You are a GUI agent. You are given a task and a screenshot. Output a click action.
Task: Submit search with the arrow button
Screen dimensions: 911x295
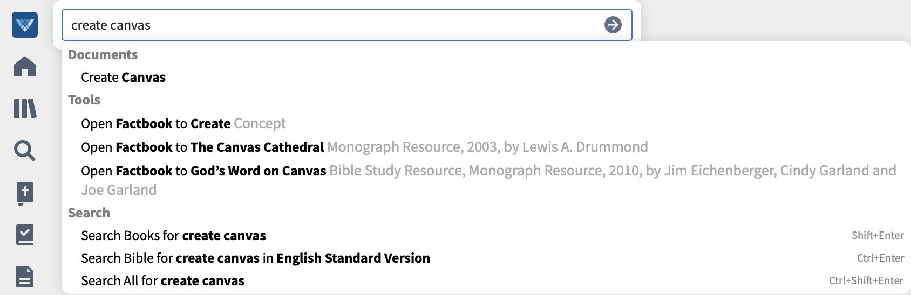click(613, 25)
